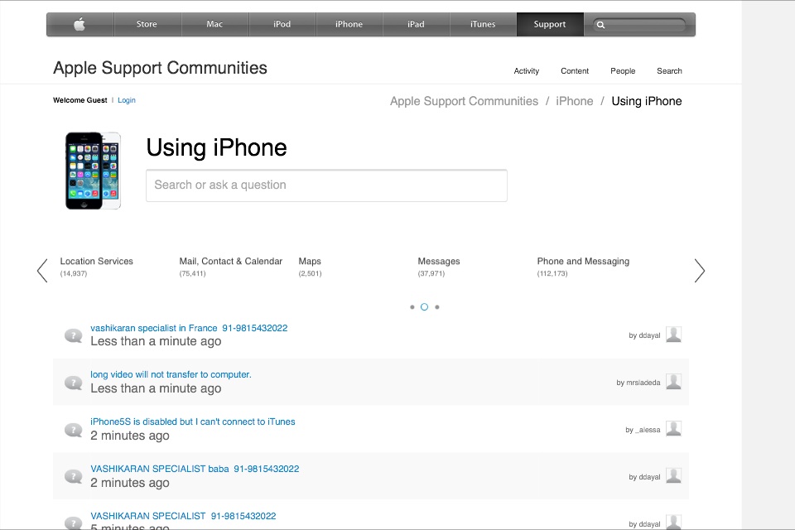The image size is (795, 530).
Task: Click _alessa's avatar icon
Action: pos(673,429)
